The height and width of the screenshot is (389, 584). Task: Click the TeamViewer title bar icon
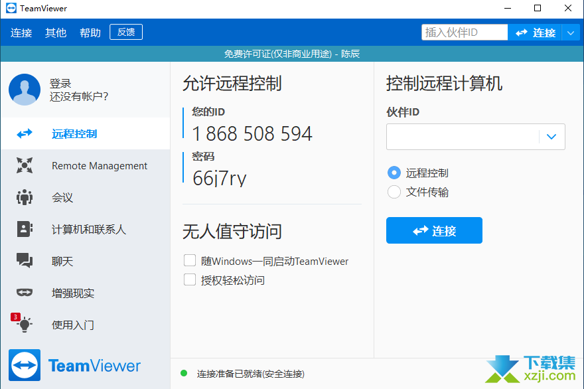(11, 8)
